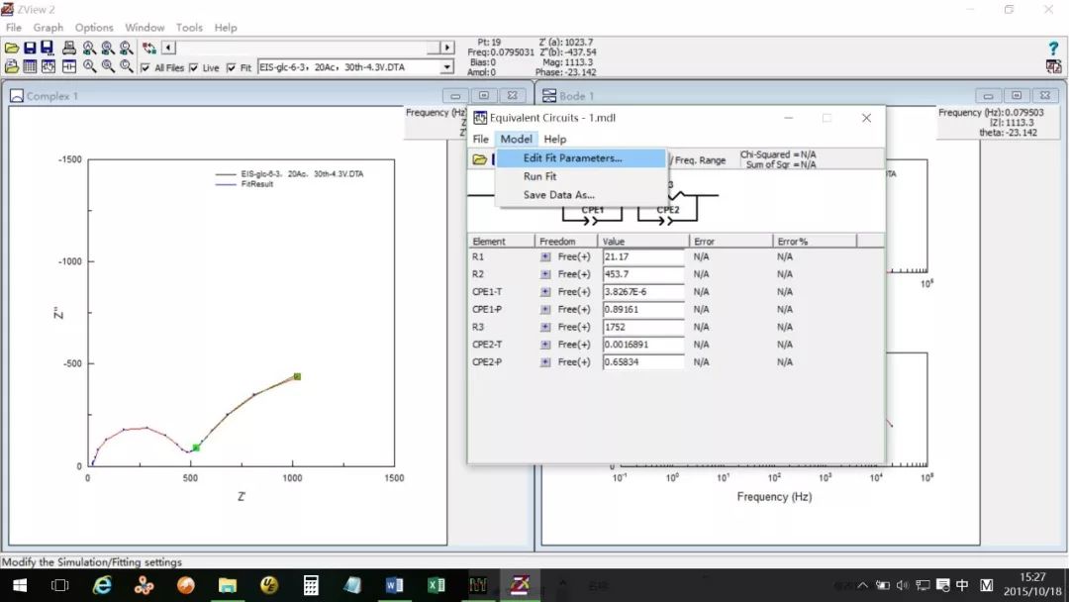Viewport: 1069px width, 602px height.
Task: Click scroll left arrow of data point slider
Action: click(168, 48)
